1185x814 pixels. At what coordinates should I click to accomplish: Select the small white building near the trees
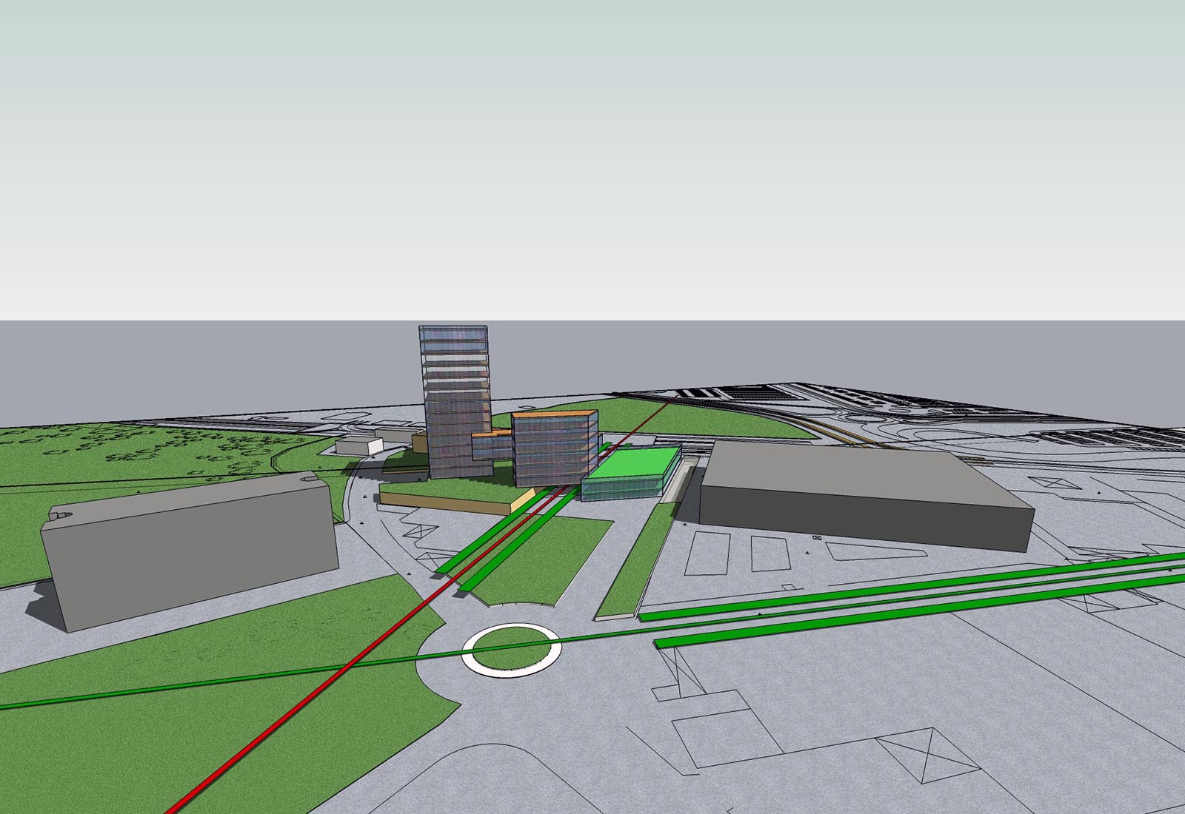point(359,445)
